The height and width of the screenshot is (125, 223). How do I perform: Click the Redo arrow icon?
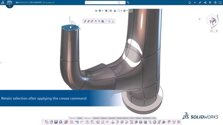tap(82, 122)
